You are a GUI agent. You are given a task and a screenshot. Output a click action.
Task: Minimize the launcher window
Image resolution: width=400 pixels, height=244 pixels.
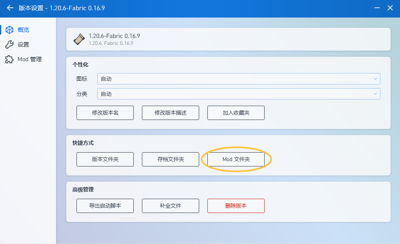point(377,8)
